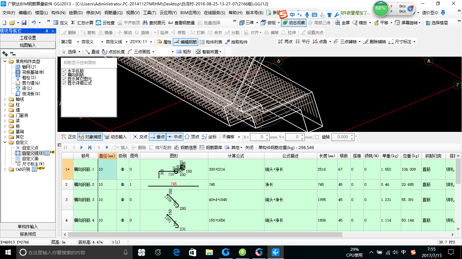The image size is (462, 259).
Task: Click 平齐板顶 toolbar icon
Action: (129, 23)
